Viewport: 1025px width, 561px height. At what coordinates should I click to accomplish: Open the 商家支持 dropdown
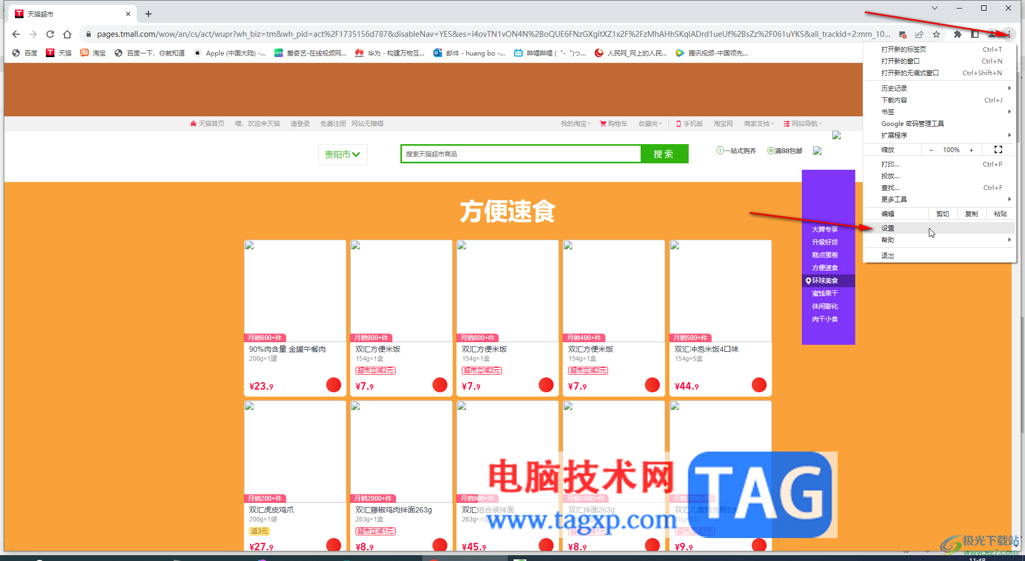pos(759,124)
